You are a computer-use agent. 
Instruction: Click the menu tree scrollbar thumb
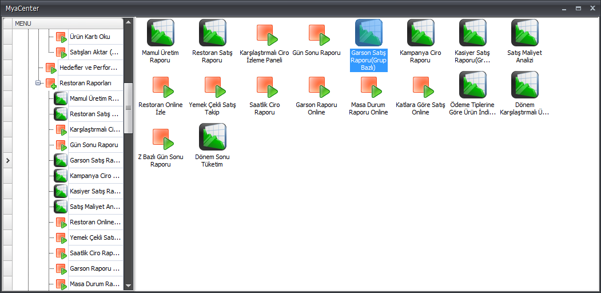point(129,108)
